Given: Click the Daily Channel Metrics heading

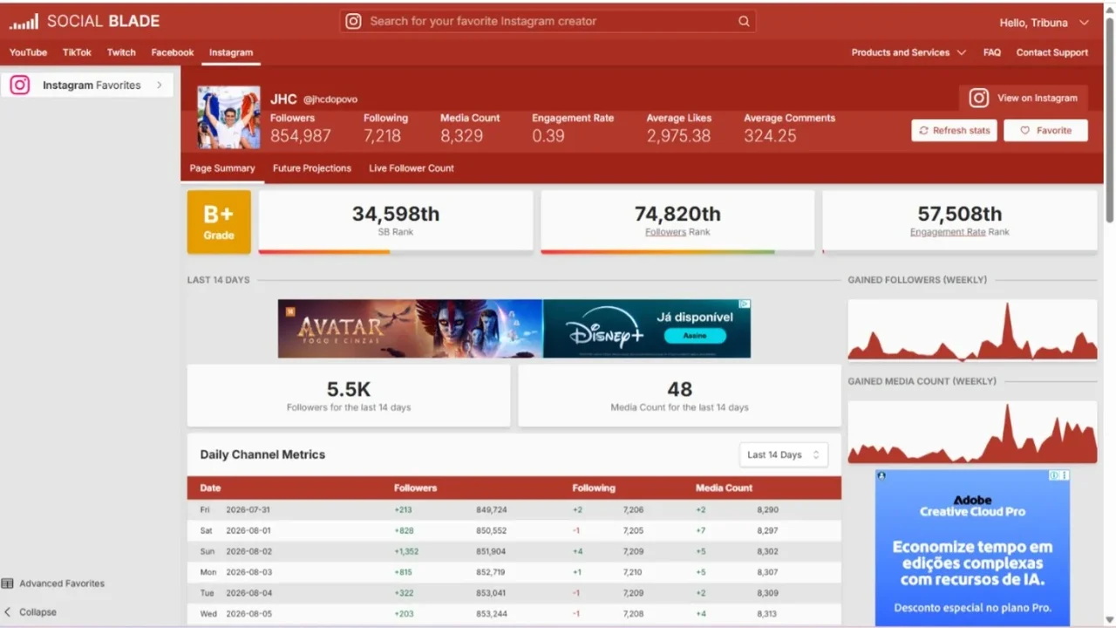Looking at the screenshot, I should point(262,454).
